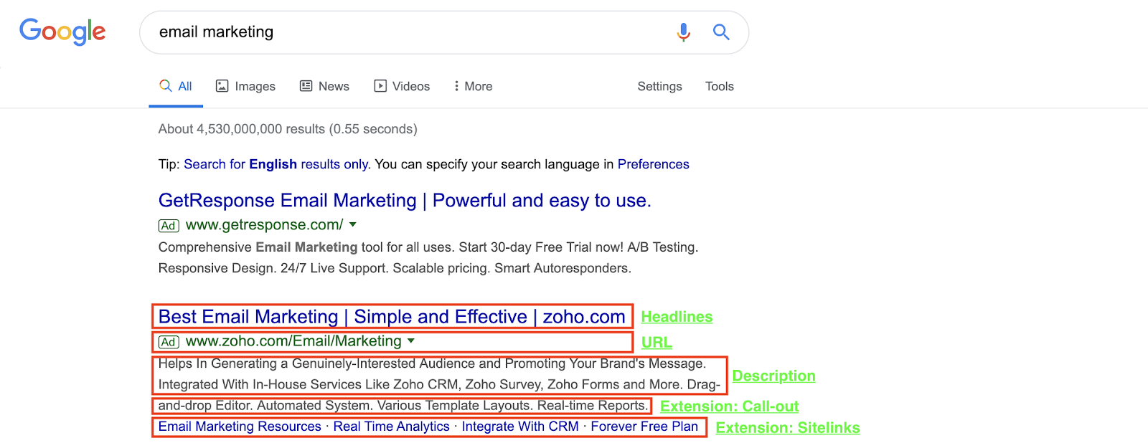Expand the getresponse.com ad URL dropdown arrow
This screenshot has width=1148, height=448.
pos(353,225)
